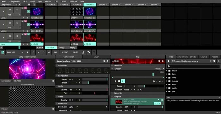The image size is (221, 114).
Task: Click the metronome icon in the BPM bar
Action: tap(83, 52)
